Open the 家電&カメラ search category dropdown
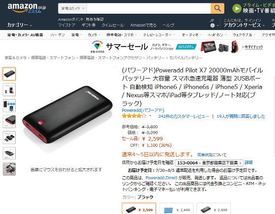The width and height of the screenshot is (275, 214). (73, 8)
